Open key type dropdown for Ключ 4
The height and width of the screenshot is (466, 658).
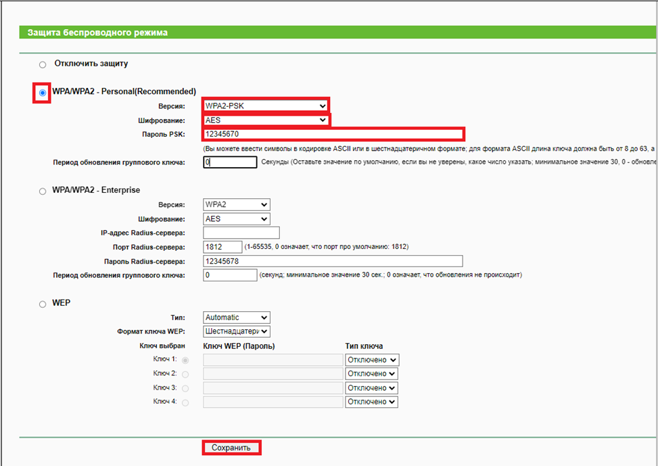tap(371, 402)
